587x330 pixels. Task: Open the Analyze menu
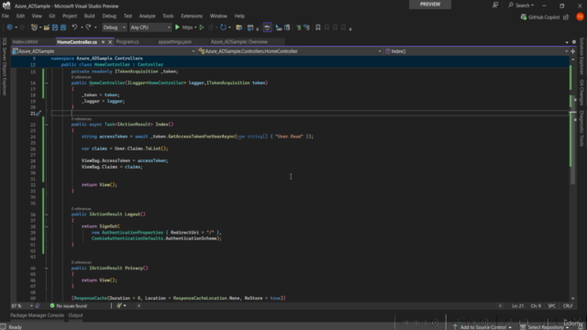(x=147, y=16)
